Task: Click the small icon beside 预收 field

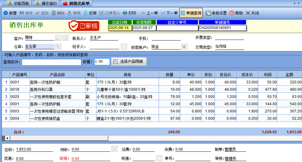Action: [x=114, y=149]
